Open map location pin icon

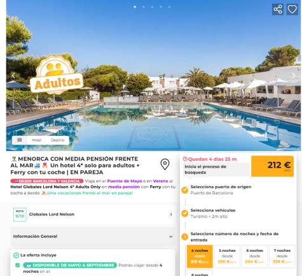pos(165,164)
